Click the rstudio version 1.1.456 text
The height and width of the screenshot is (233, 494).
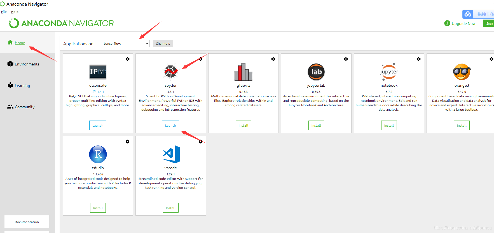click(x=98, y=174)
